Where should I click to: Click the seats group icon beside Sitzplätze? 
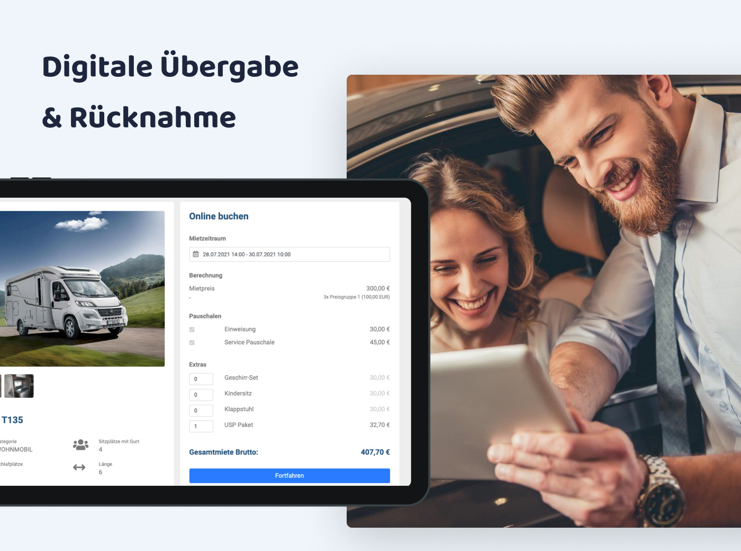[x=80, y=445]
